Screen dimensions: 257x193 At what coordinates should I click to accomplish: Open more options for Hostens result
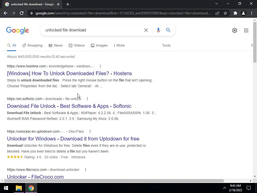pos(100,66)
